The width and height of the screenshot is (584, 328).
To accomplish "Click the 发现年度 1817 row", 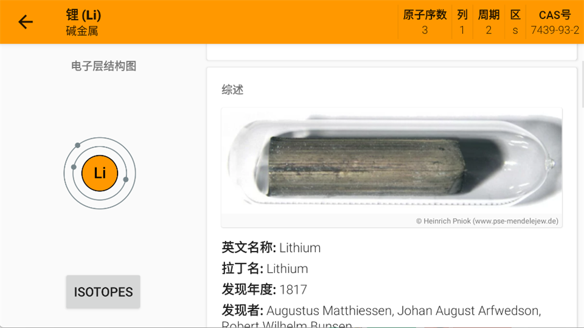I will point(265,289).
